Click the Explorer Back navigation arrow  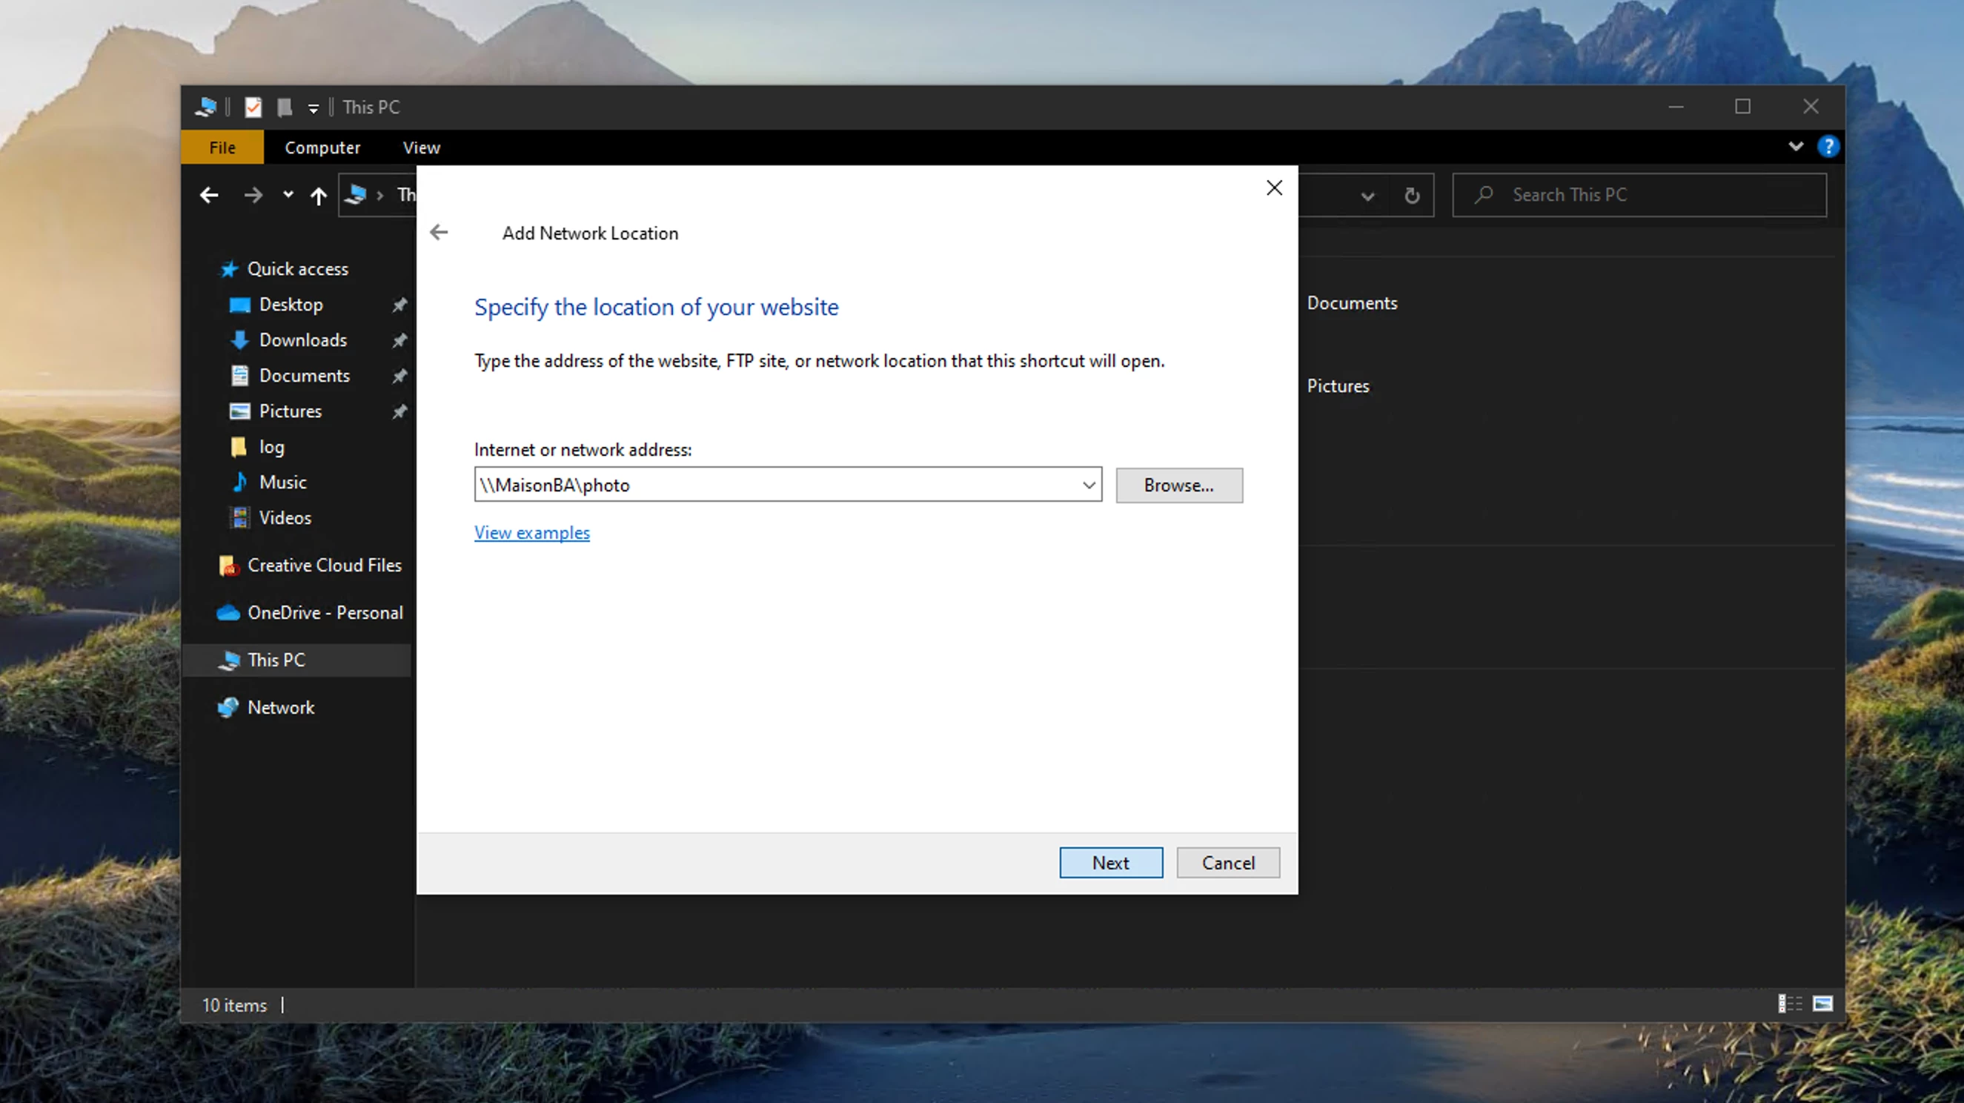209,195
